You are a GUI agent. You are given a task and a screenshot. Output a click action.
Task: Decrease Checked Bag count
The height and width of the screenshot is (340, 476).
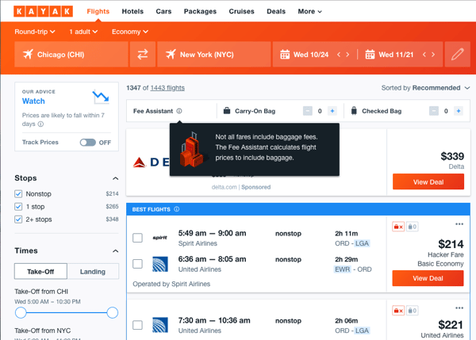click(x=434, y=111)
